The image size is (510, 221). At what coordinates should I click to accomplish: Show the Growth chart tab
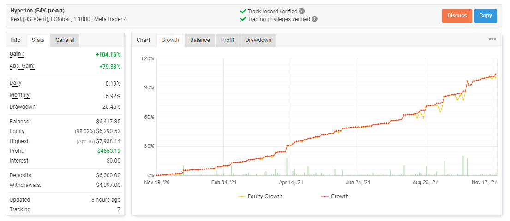(x=170, y=40)
